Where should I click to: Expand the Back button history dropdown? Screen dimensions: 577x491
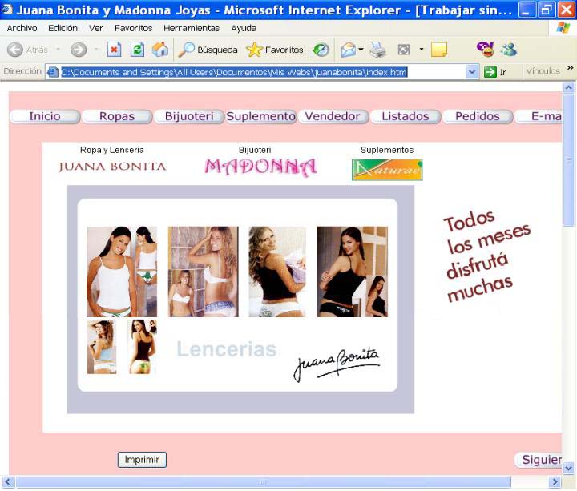(58, 50)
